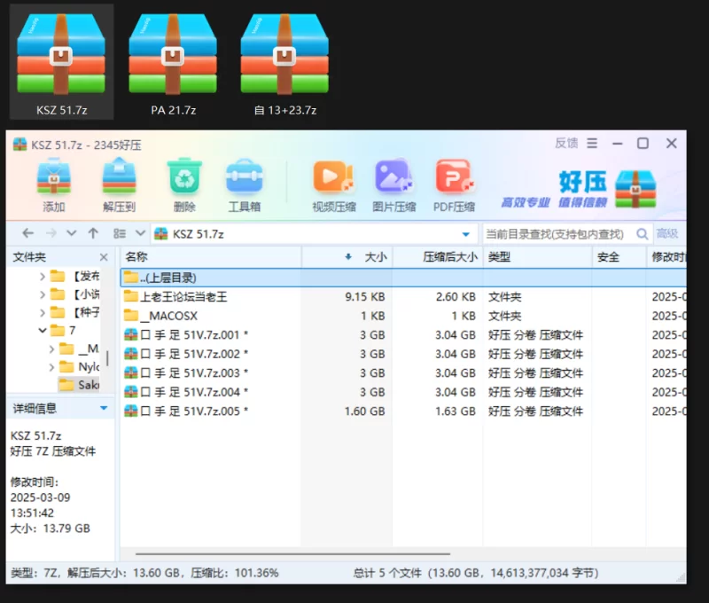Click the 1.60 GB size cell
Image resolution: width=709 pixels, height=603 pixels.
364,411
